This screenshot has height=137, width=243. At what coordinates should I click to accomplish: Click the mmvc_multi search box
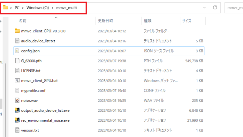click(234, 8)
